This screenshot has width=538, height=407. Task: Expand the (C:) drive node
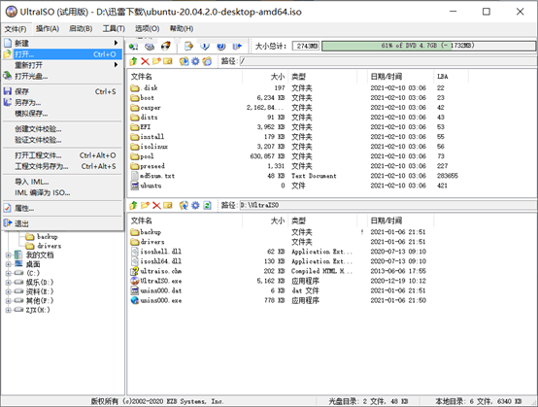[8, 273]
